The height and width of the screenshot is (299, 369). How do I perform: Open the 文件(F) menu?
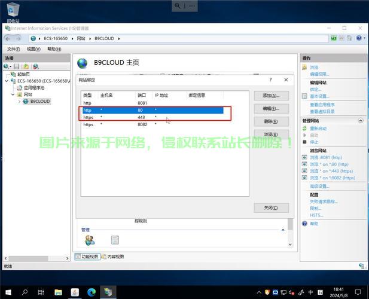[14, 49]
